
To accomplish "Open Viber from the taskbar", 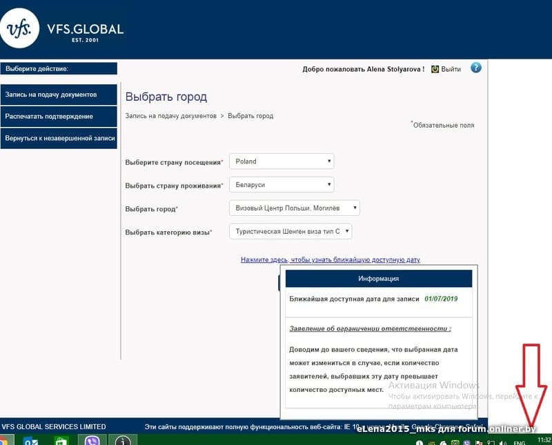I will [92, 440].
